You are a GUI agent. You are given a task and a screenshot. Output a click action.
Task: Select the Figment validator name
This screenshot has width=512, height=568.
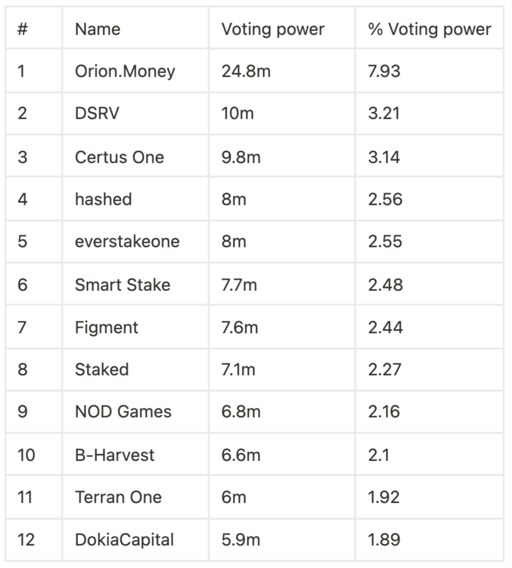coord(106,328)
